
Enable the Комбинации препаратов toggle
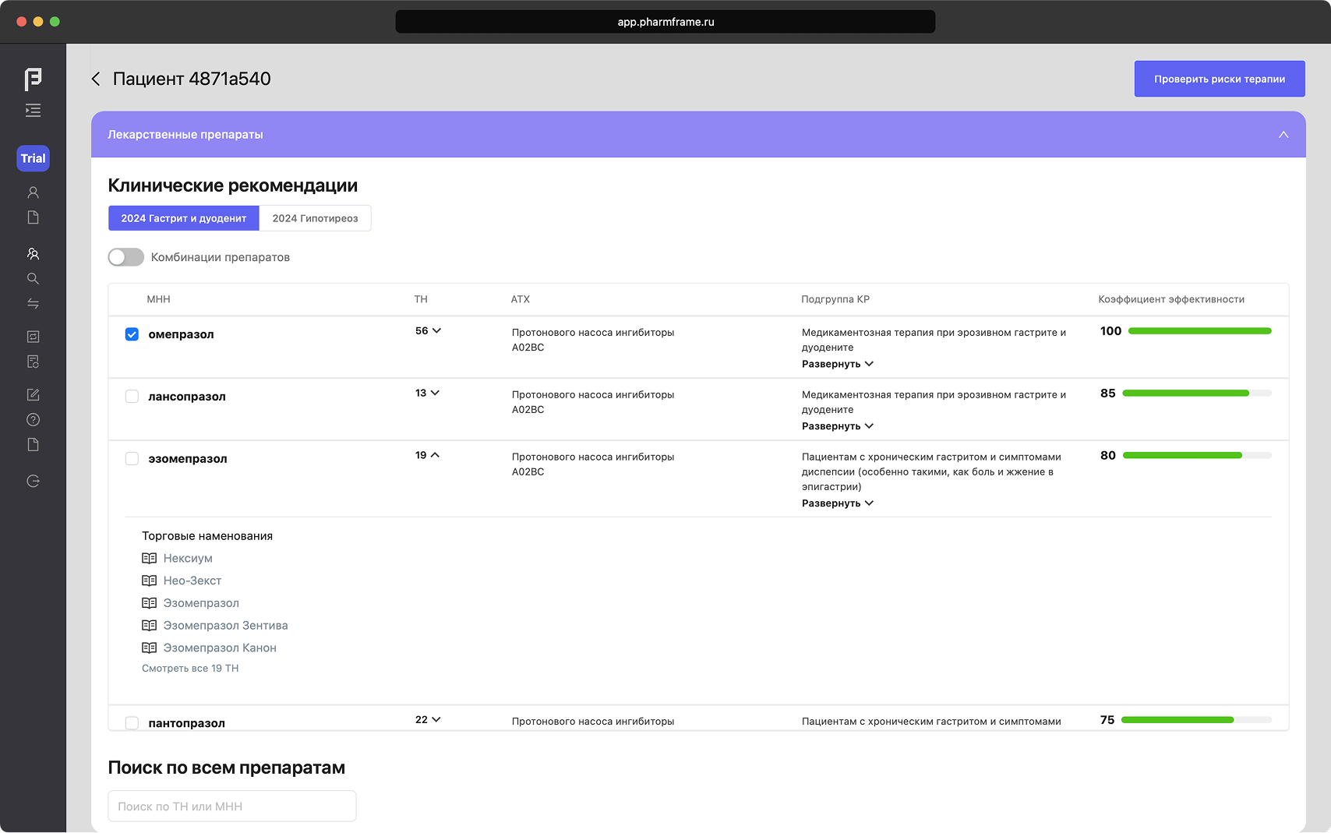pos(125,257)
